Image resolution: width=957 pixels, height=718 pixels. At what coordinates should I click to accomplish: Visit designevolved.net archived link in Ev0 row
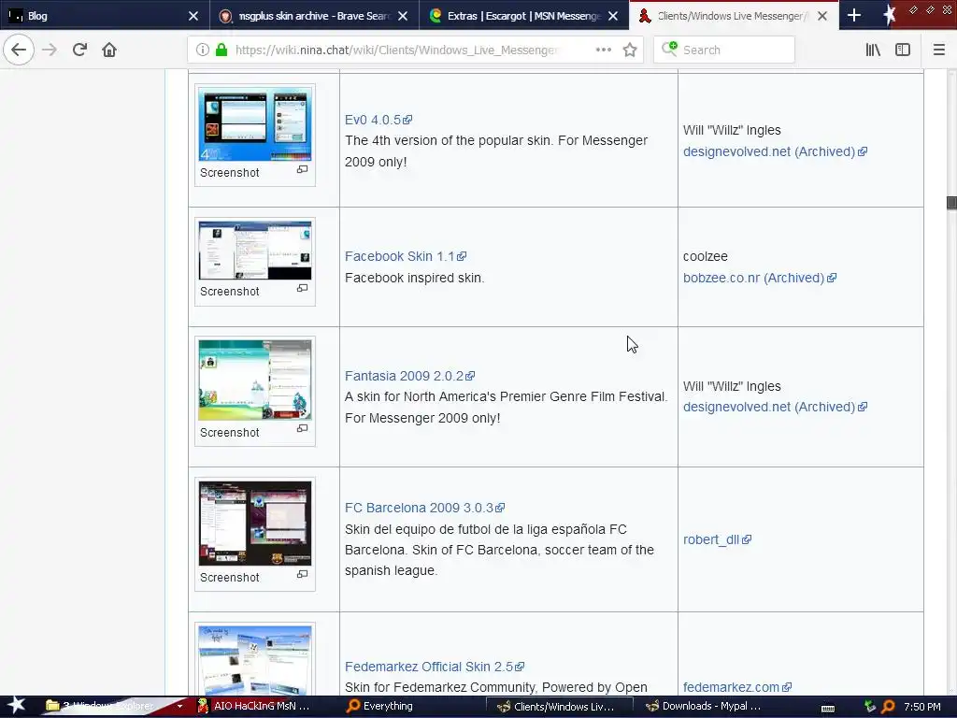pyautogui.click(x=775, y=151)
